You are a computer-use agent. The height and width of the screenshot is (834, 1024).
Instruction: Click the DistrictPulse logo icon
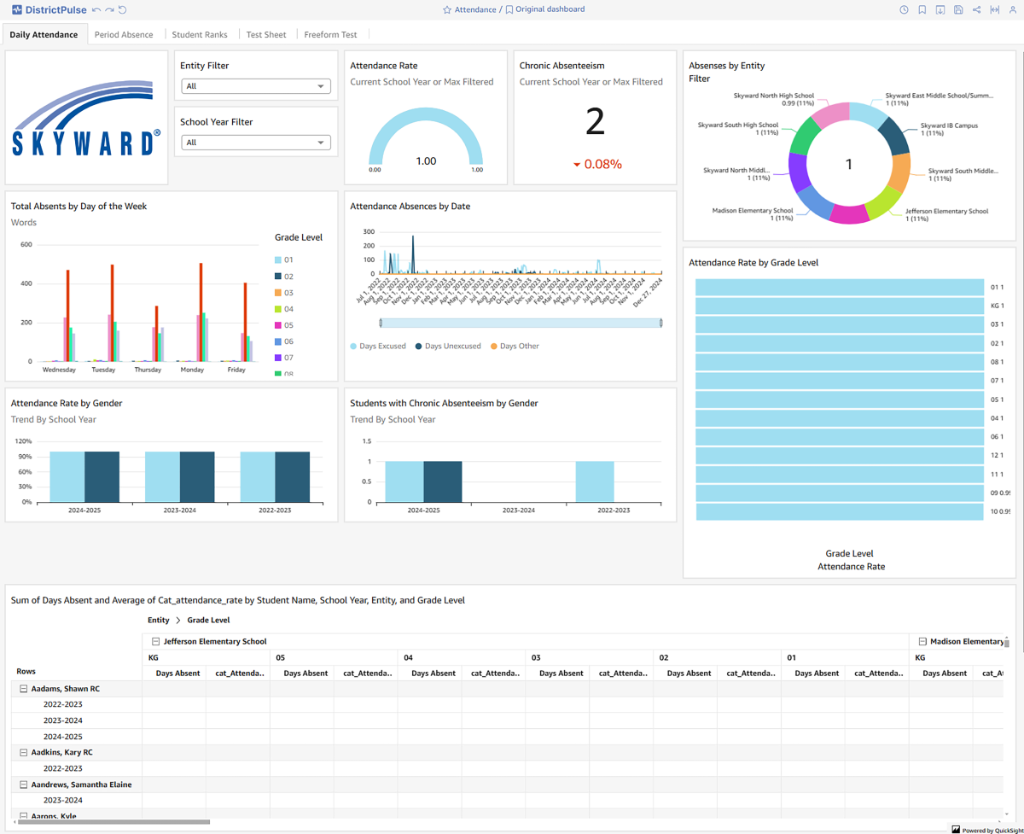pyautogui.click(x=17, y=10)
